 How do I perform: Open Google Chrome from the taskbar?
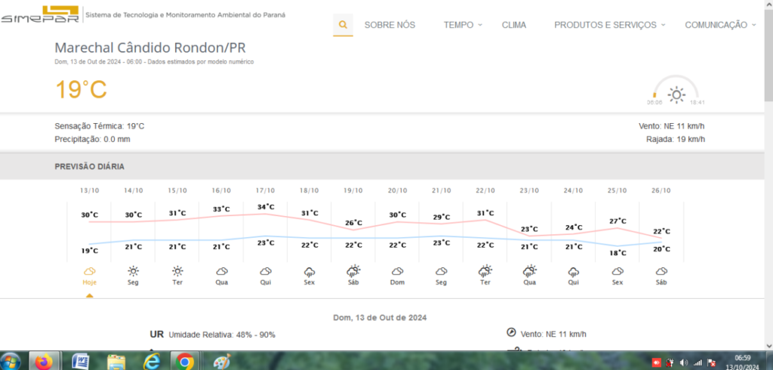pos(185,362)
